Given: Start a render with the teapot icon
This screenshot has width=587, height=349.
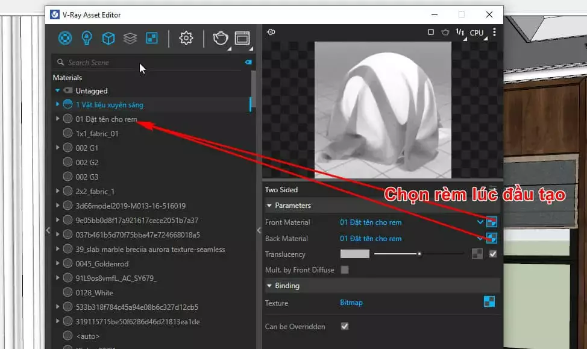Looking at the screenshot, I should 221,37.
